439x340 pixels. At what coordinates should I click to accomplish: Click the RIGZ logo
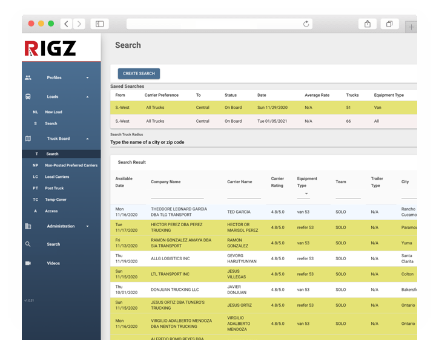click(50, 48)
